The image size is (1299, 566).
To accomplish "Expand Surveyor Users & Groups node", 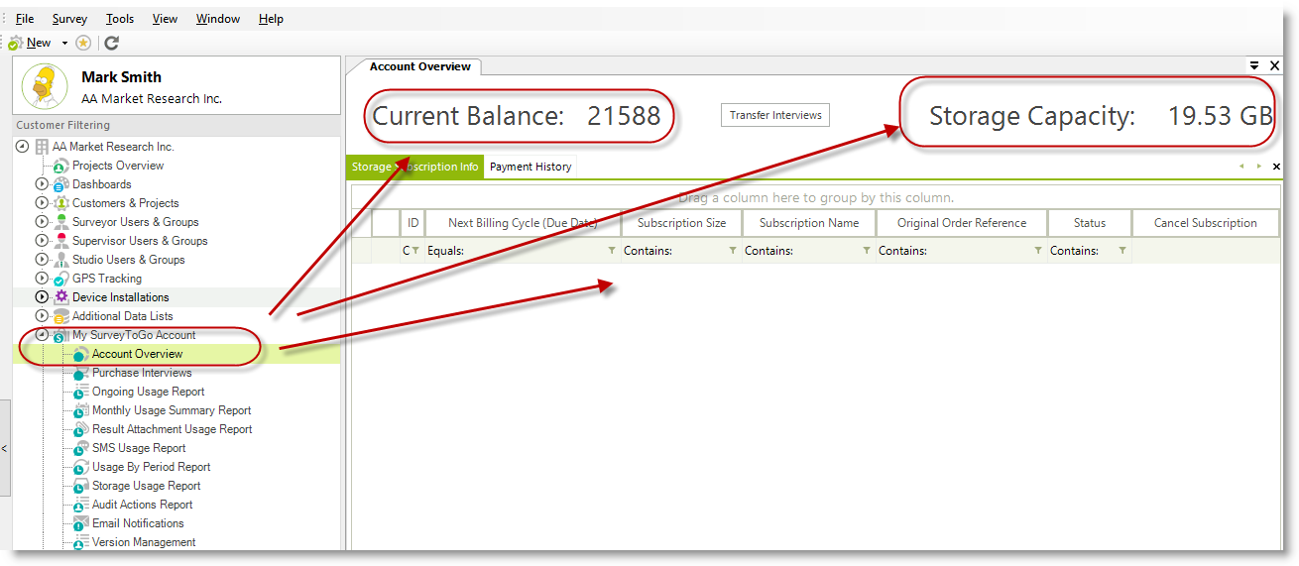I will coord(42,222).
